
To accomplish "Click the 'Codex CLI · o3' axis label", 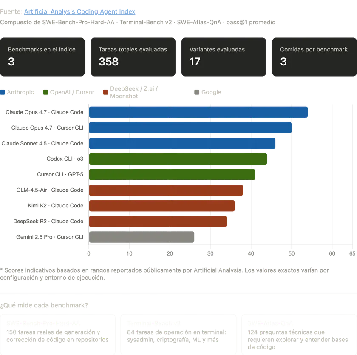I will [x=65, y=159].
